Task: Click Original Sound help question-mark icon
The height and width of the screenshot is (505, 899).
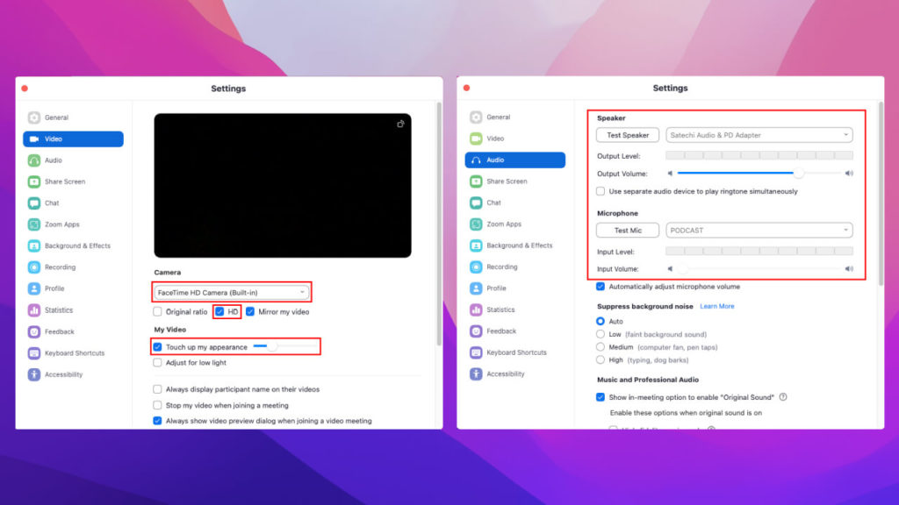Action: pyautogui.click(x=783, y=397)
